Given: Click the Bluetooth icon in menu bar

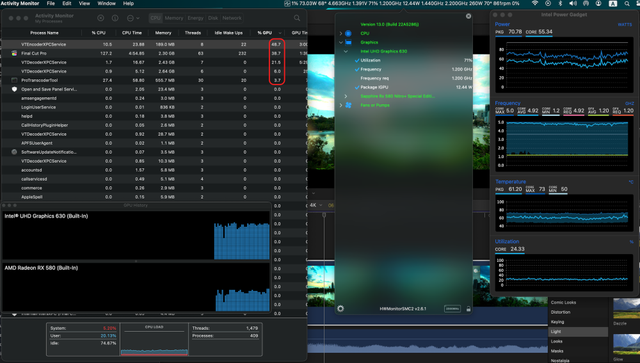Looking at the screenshot, I should [561, 3].
